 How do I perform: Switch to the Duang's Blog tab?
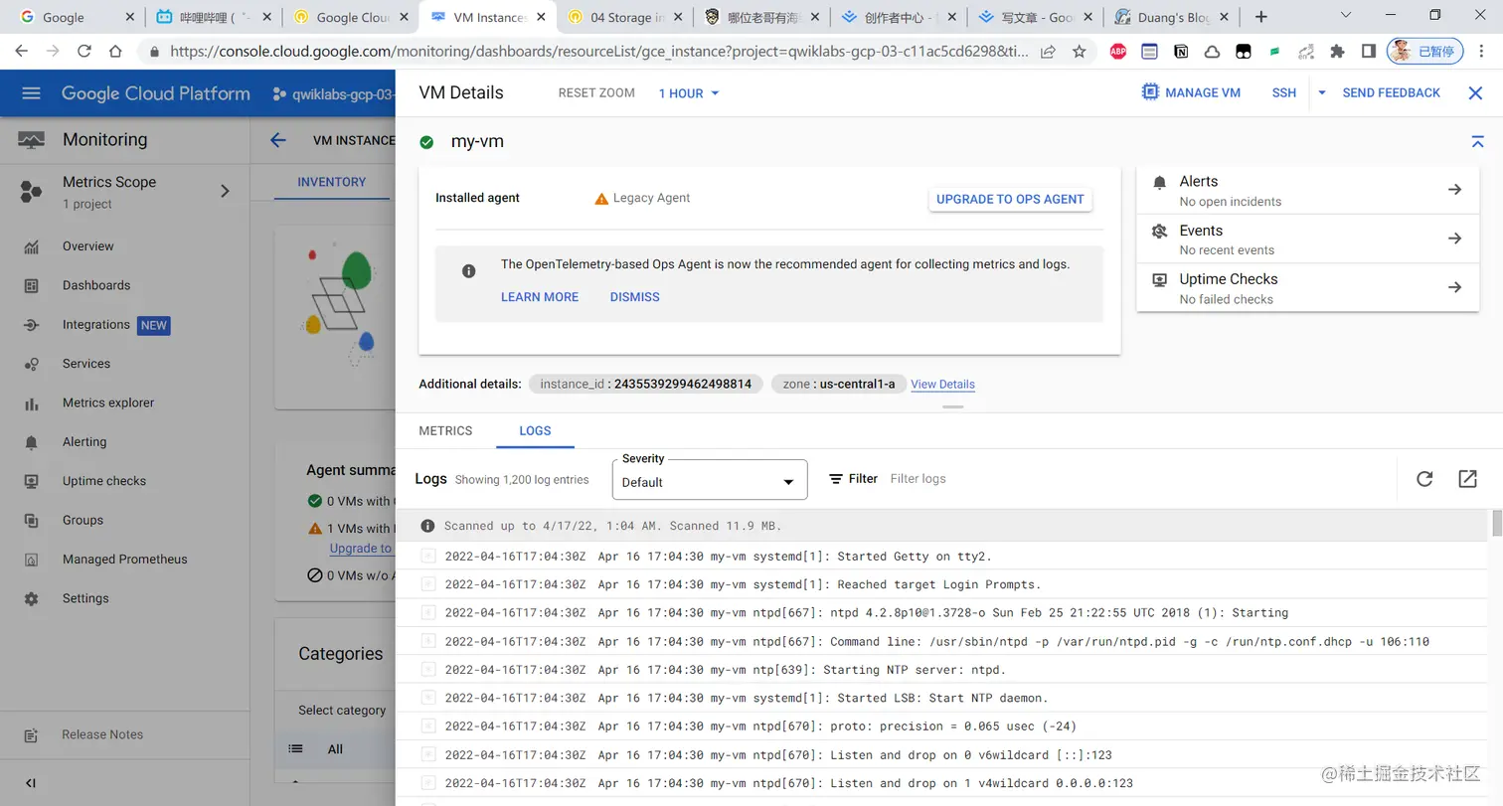point(1171,17)
